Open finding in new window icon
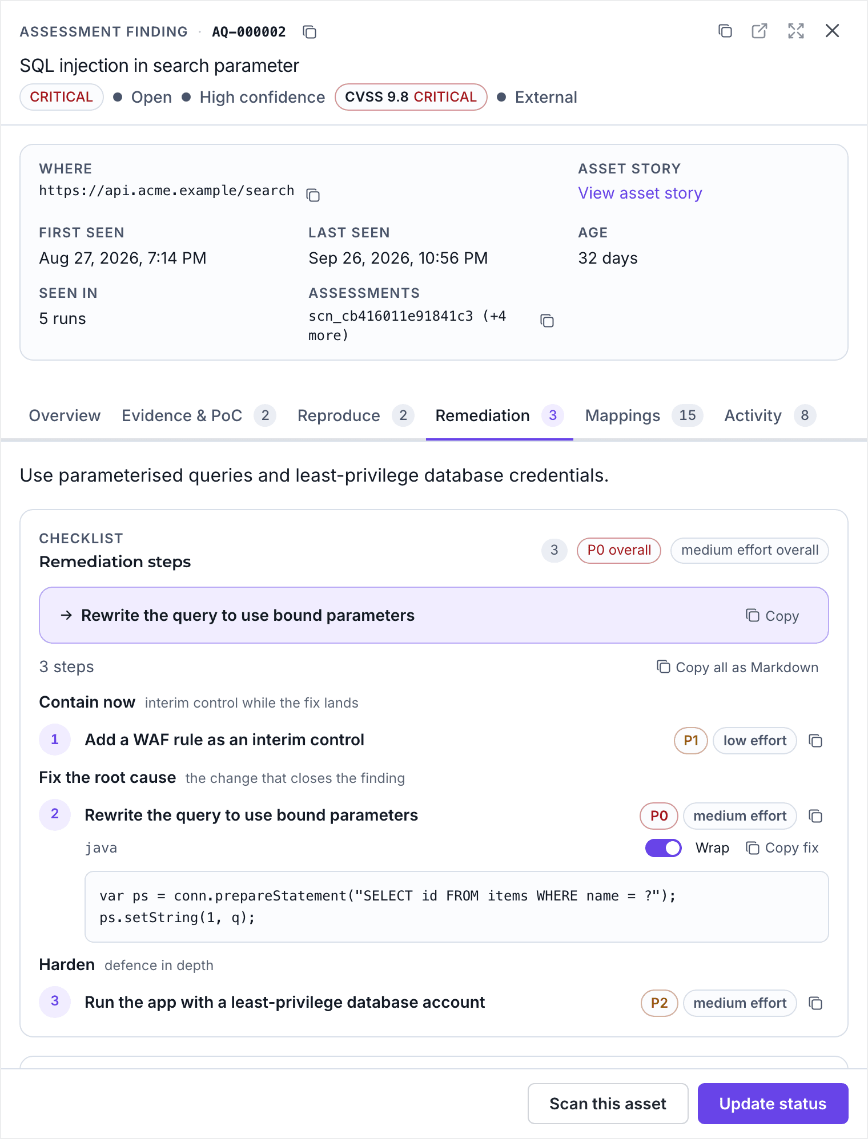Image resolution: width=868 pixels, height=1139 pixels. click(759, 31)
